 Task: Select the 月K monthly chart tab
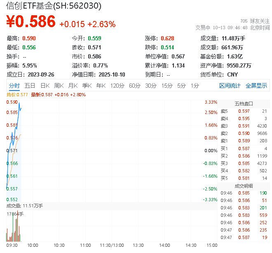click(x=73, y=86)
